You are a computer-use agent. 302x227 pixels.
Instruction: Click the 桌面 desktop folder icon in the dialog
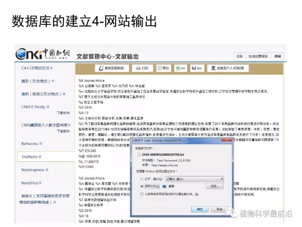pos(164,186)
